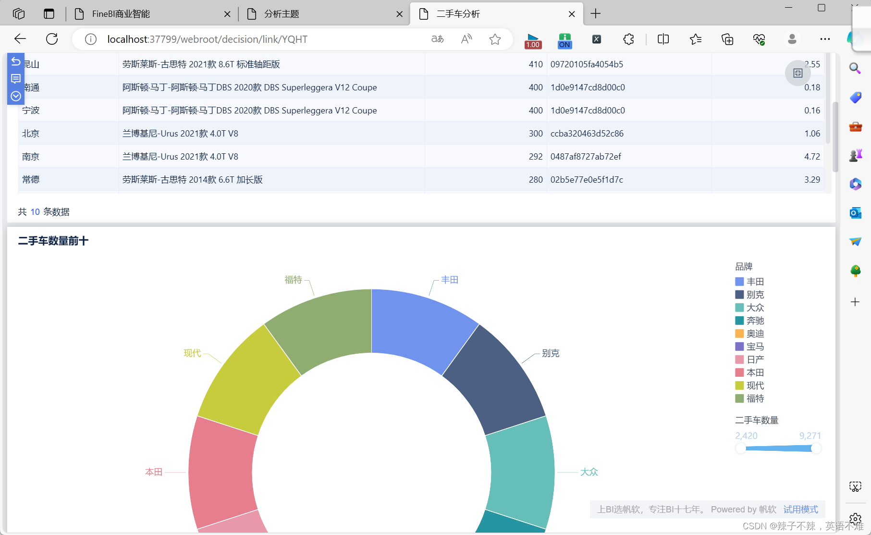Toggle 奔驰 in the brand legend
The image size is (871, 535).
(749, 321)
